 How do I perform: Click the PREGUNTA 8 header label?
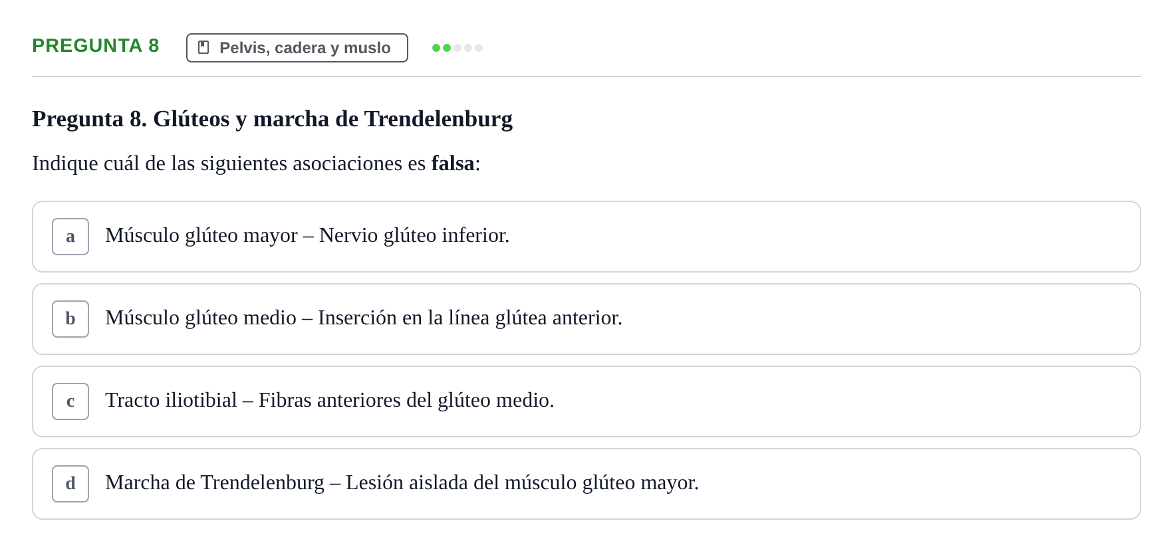96,45
